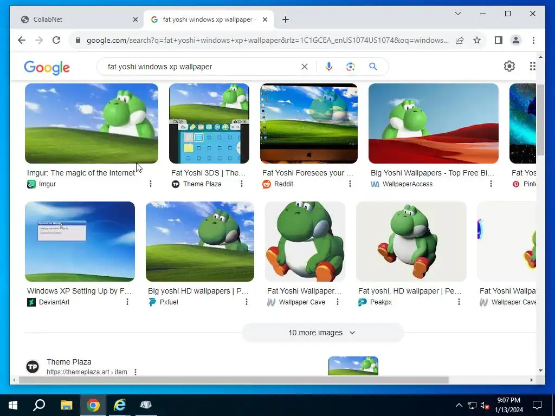Open the Chrome profile avatar menu
This screenshot has width=555, height=416.
coord(516,40)
